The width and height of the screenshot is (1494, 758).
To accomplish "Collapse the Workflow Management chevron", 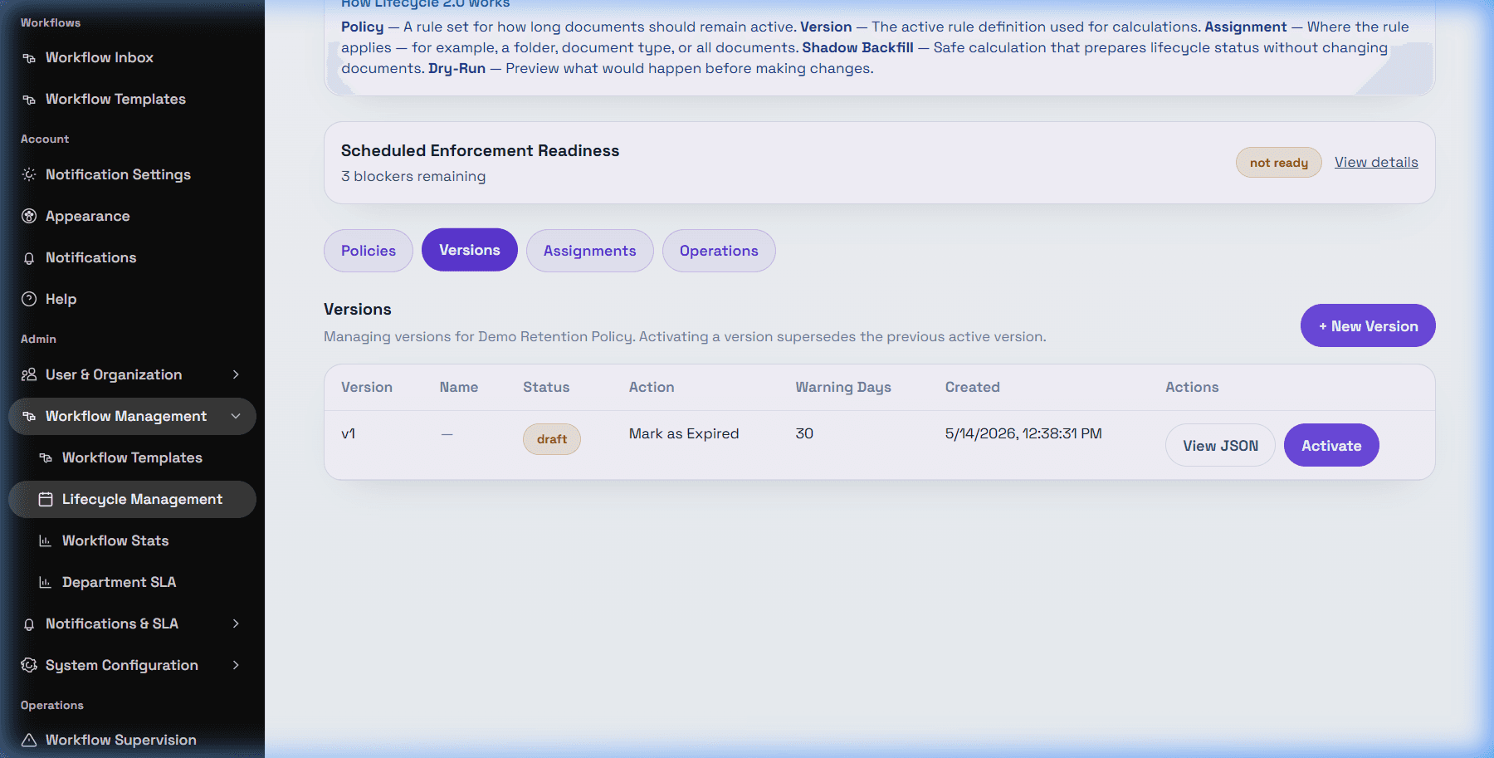I will coord(236,416).
